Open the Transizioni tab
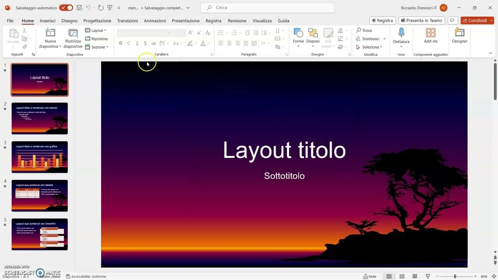Screen dimensions: 498x280 click(128, 21)
